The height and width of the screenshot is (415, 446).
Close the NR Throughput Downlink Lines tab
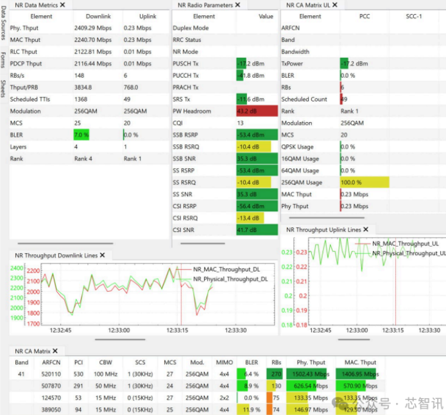click(103, 255)
